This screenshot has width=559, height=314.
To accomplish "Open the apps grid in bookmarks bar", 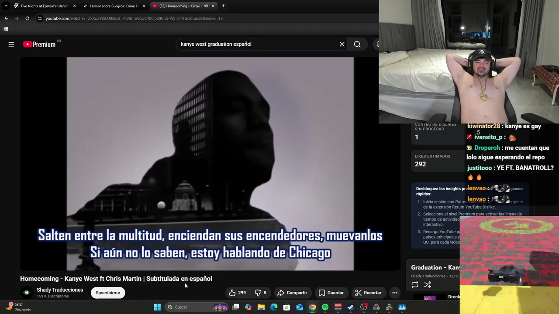I will [x=6, y=29].
